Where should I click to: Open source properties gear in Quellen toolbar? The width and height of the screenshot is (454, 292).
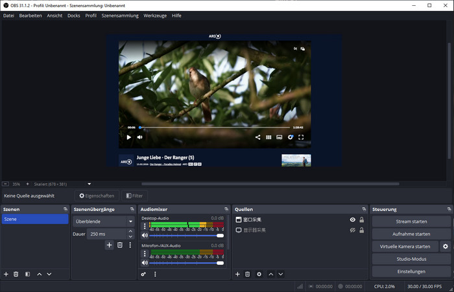(259, 274)
